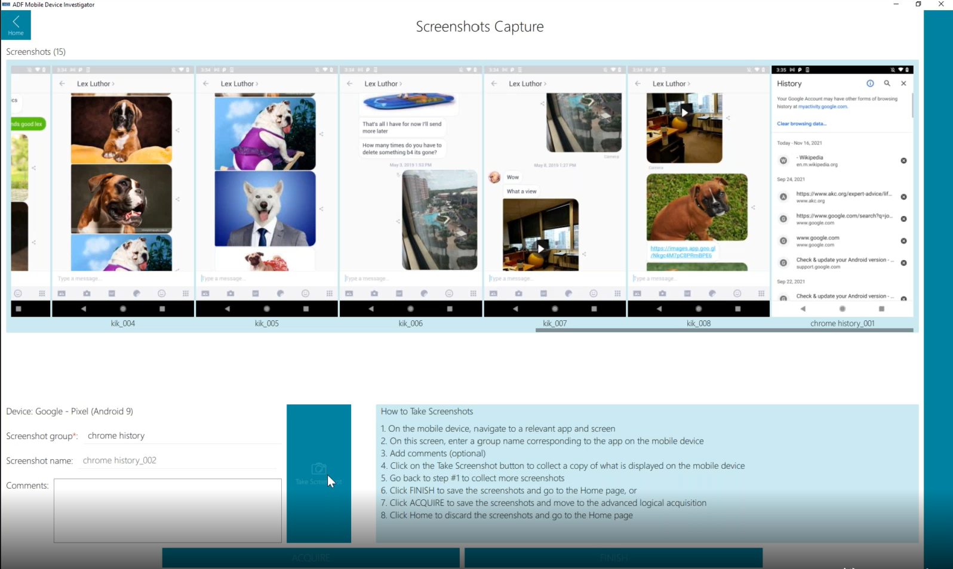Click the Screenshots (15) count label
Screen dimensions: 953x569
point(36,52)
